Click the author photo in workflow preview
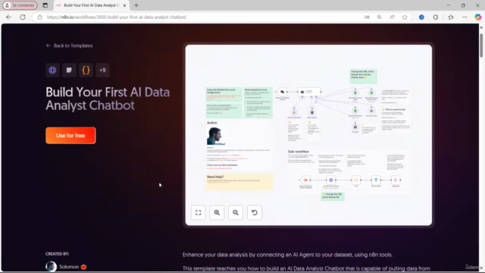This screenshot has height=273, width=485. pos(215,136)
